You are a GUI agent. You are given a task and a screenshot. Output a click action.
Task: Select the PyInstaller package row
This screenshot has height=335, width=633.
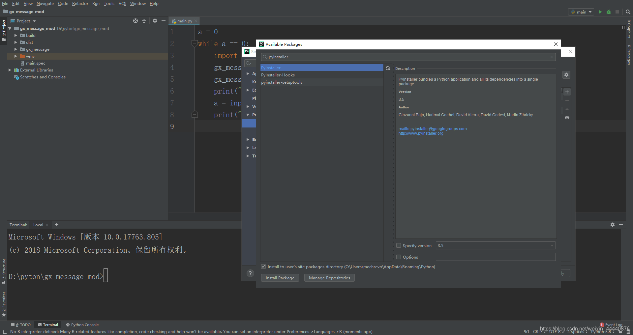[x=322, y=68]
